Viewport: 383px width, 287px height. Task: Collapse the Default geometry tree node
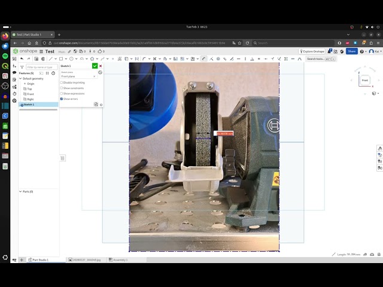20,78
